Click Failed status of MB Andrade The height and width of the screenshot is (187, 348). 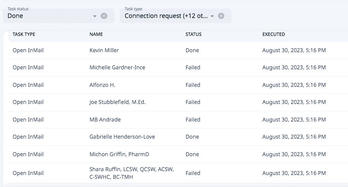click(x=193, y=120)
